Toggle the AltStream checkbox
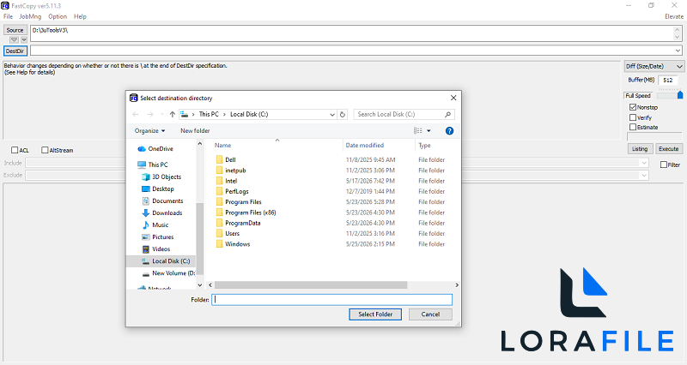The image size is (687, 365). pos(45,150)
